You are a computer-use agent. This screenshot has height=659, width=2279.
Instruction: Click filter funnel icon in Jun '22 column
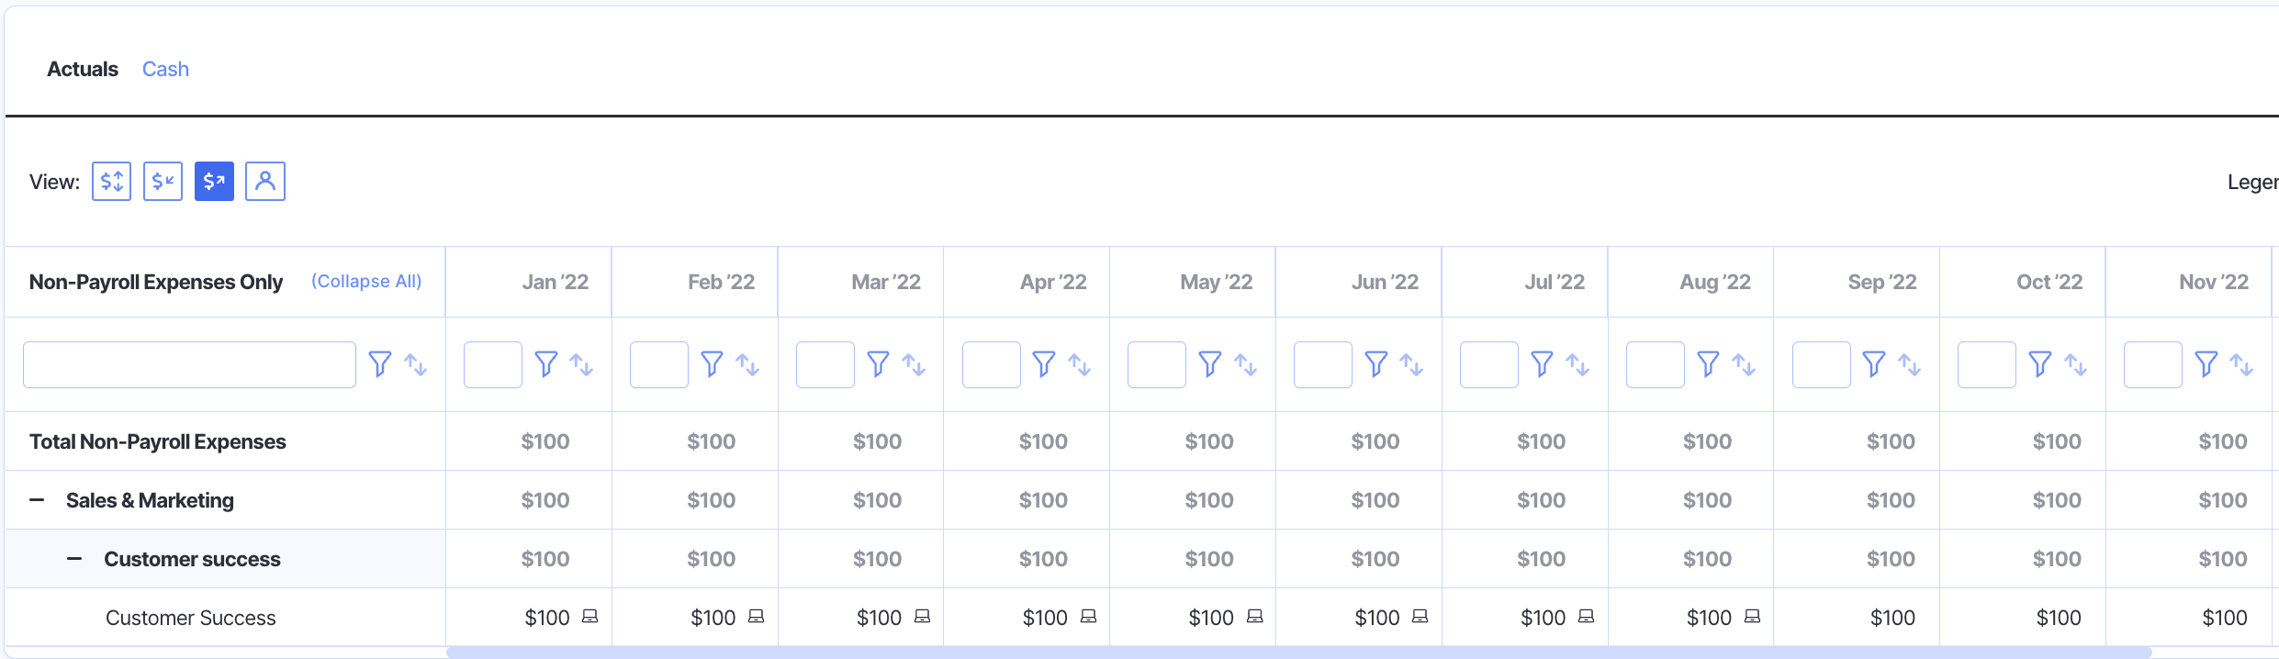tap(1376, 364)
